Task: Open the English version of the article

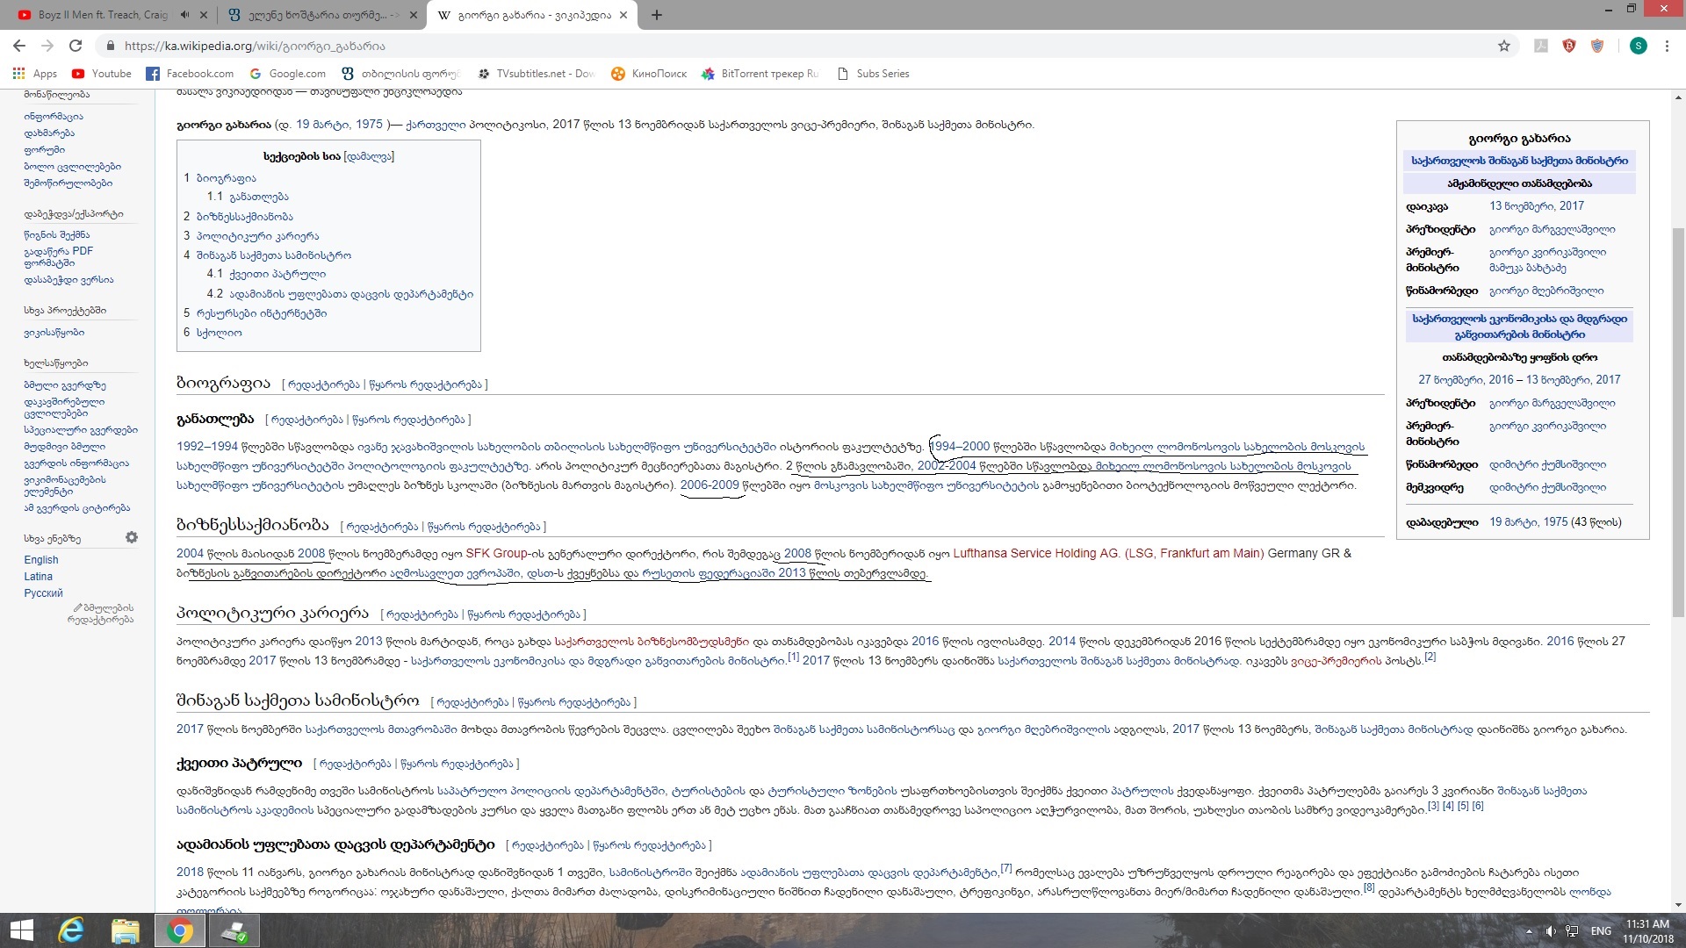Action: click(x=41, y=560)
